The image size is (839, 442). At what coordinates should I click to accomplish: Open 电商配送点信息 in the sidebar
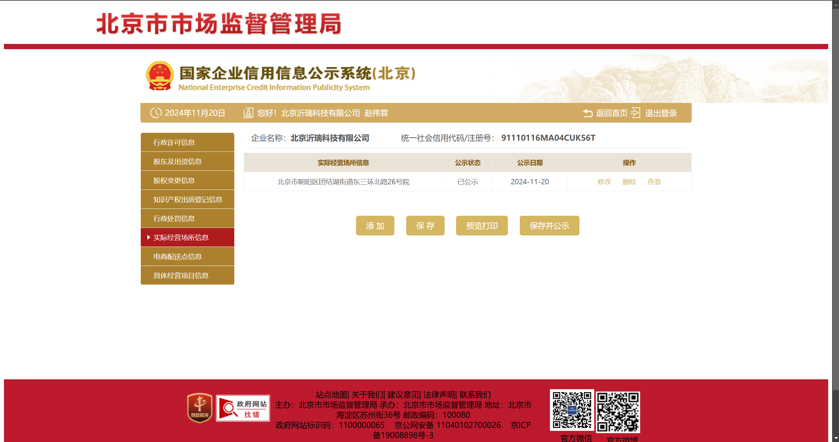pos(187,256)
